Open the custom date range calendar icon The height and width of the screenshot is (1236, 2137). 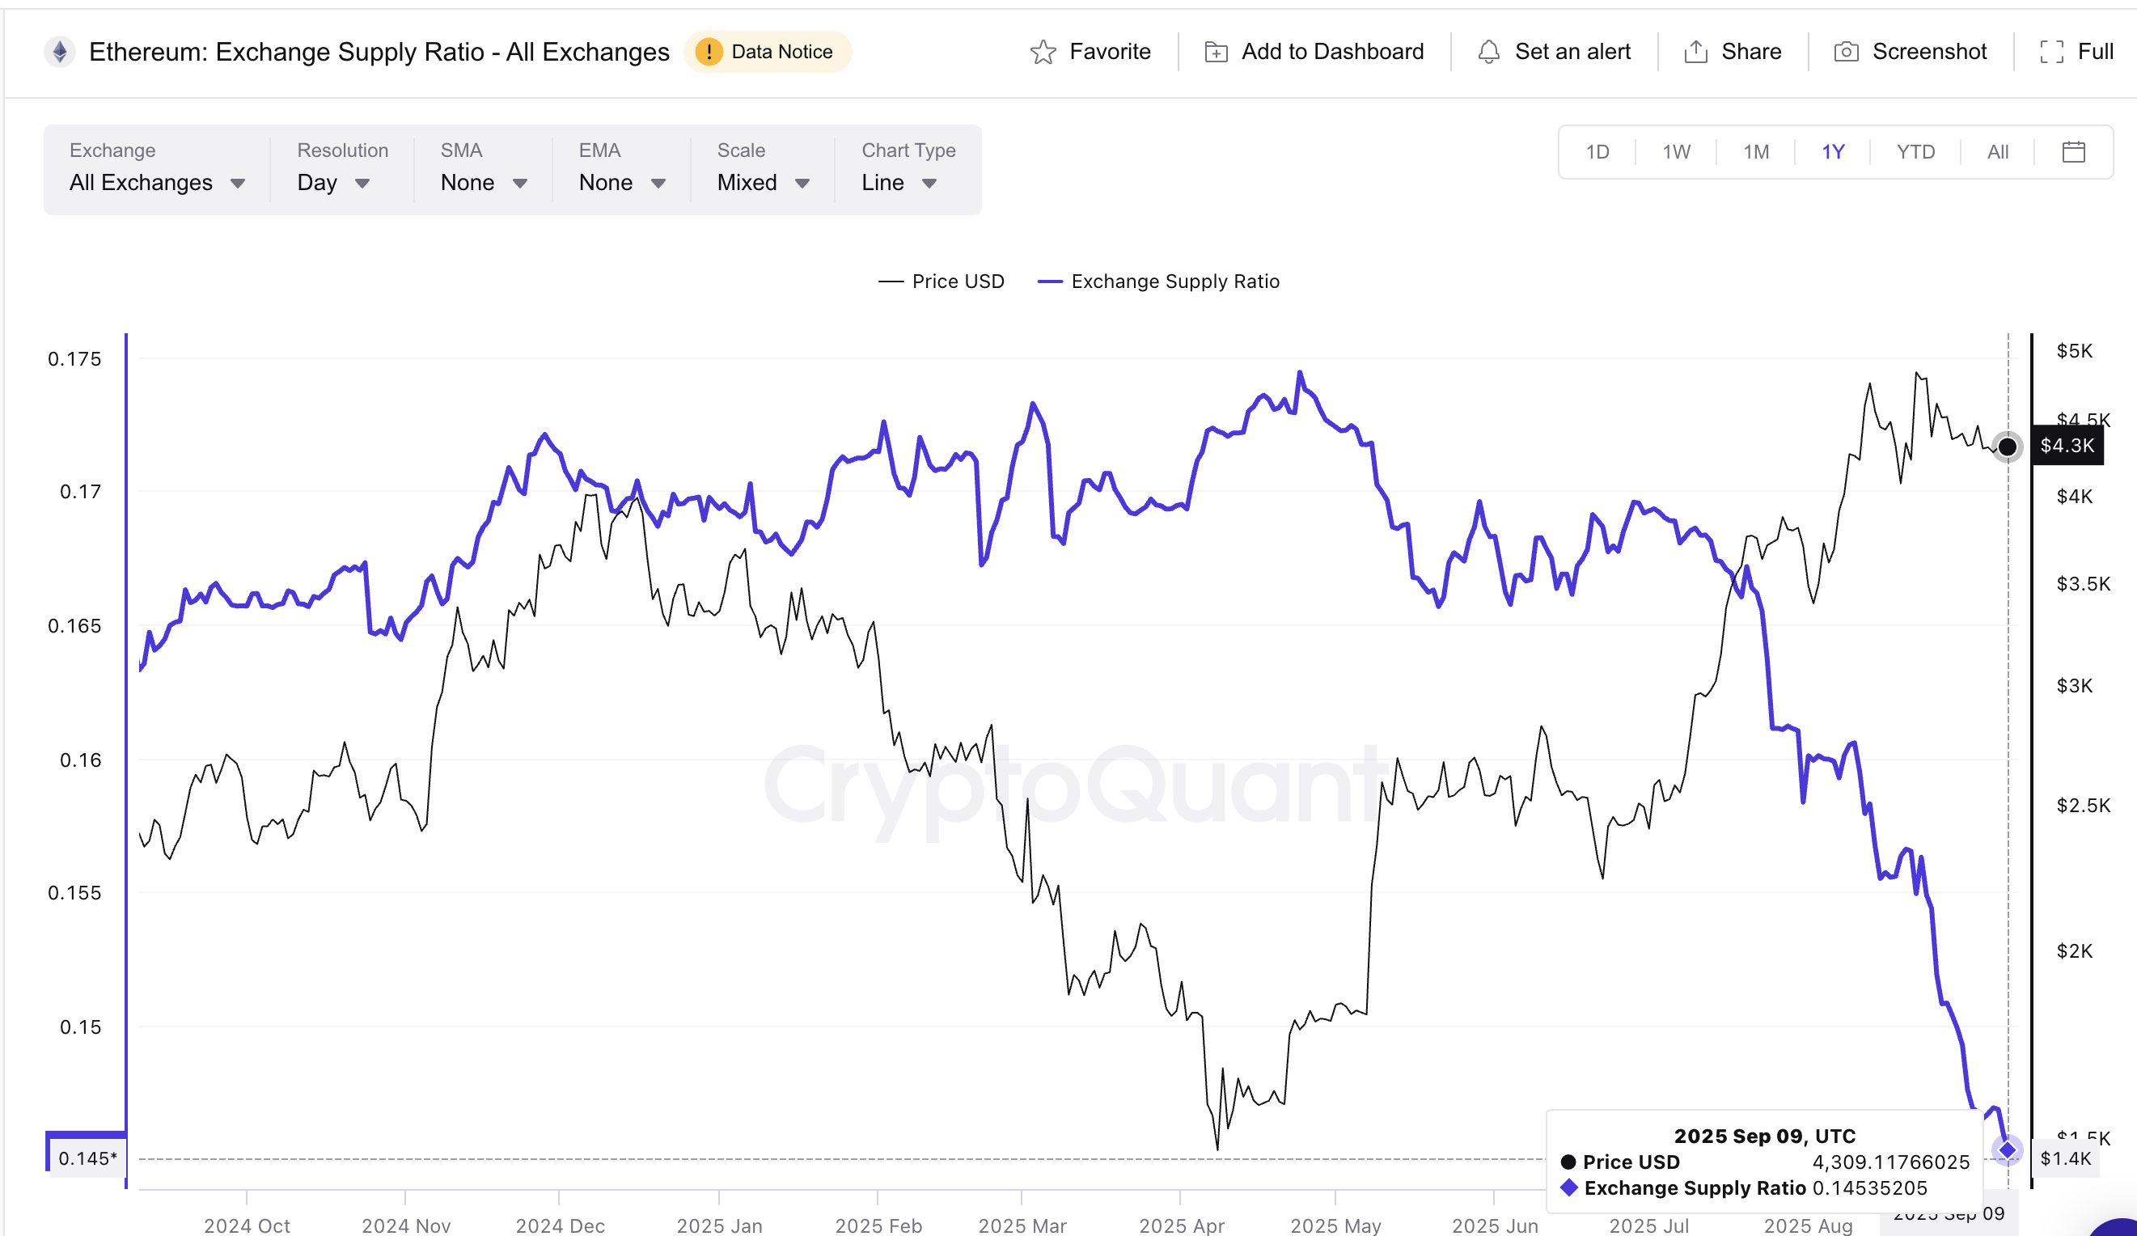(2074, 151)
